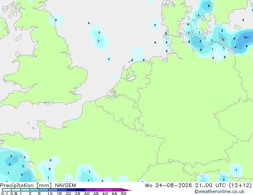The image size is (253, 195).
Task: Select the 5–10 mm legend color box
Action: pos(43,190)
